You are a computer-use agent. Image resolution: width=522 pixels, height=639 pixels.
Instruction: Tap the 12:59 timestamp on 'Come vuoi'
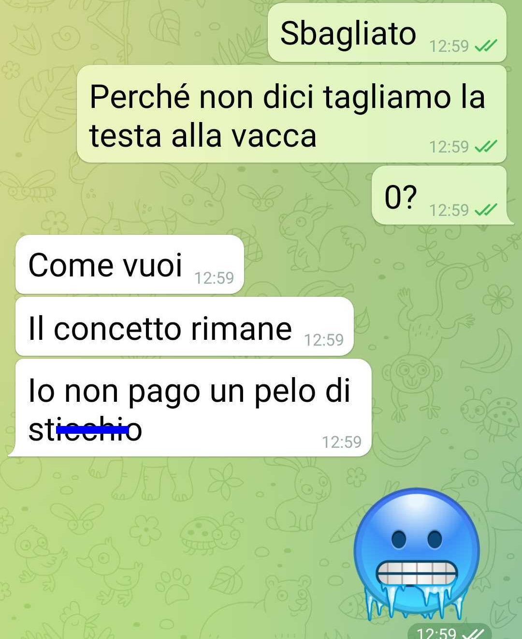(x=214, y=278)
